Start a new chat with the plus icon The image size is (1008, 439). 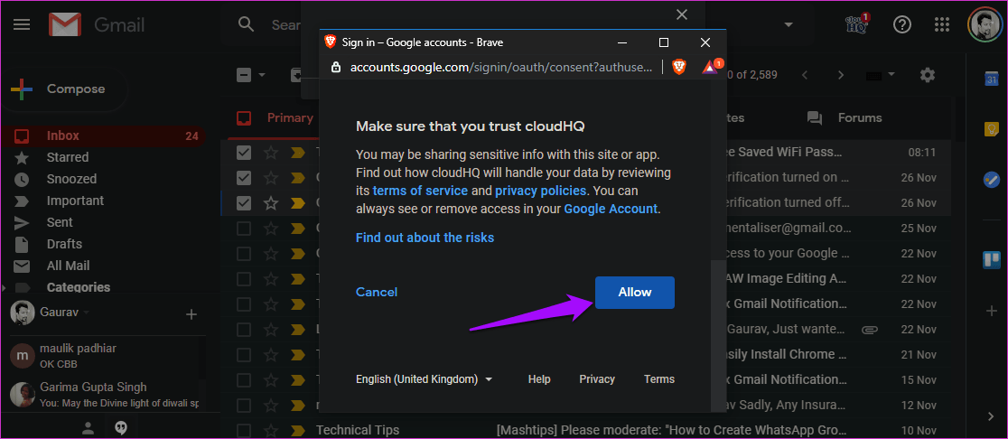(x=191, y=314)
